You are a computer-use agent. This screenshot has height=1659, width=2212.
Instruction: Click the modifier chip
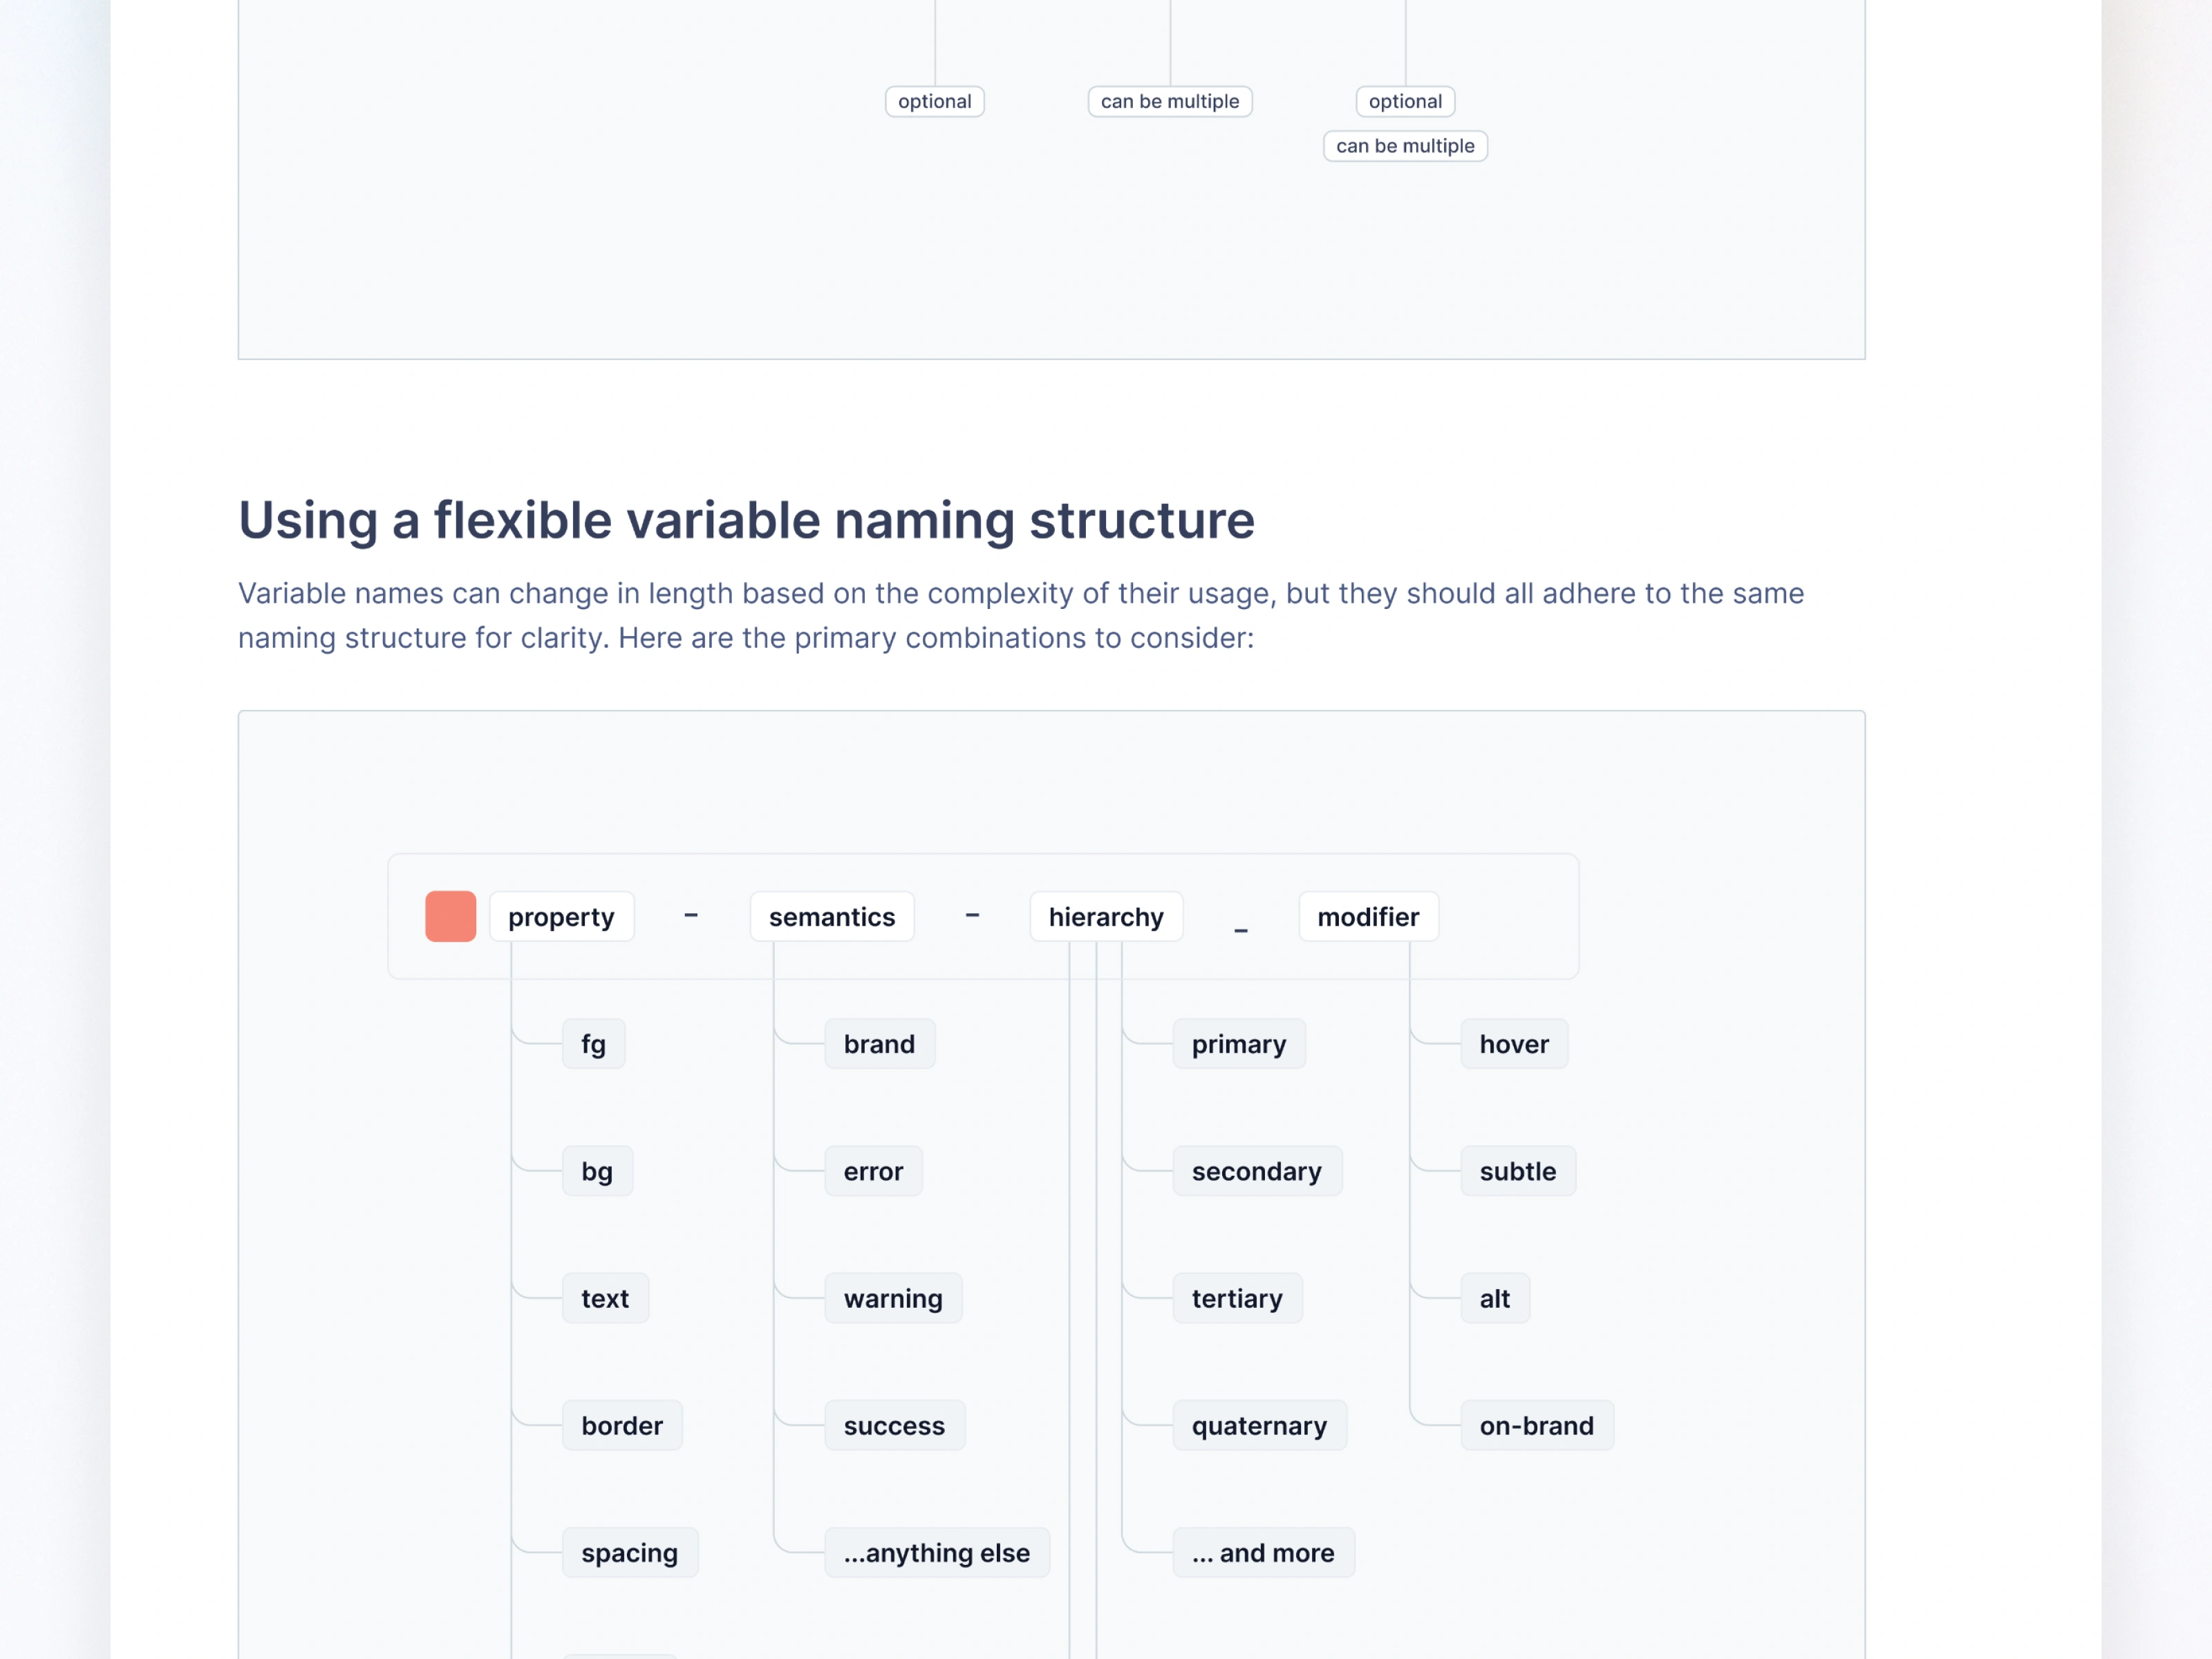click(1367, 917)
